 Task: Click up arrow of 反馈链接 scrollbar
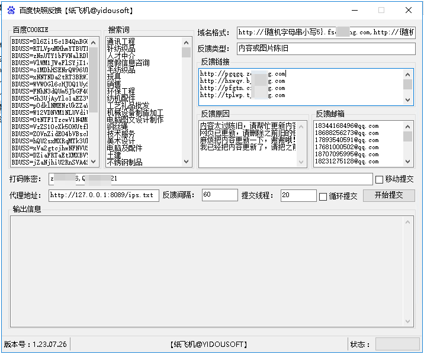click(x=408, y=75)
